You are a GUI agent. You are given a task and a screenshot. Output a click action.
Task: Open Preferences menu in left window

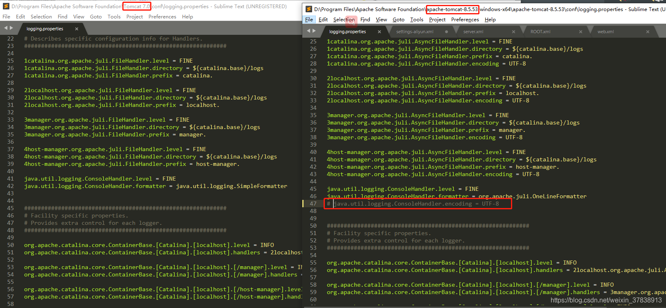click(162, 17)
